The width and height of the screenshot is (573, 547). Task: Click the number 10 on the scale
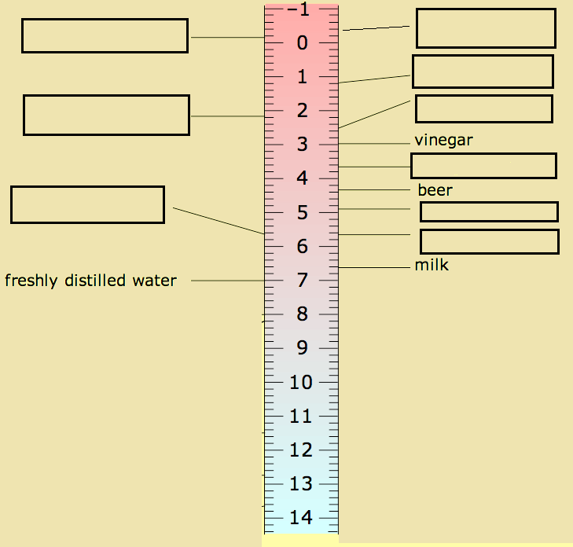click(301, 382)
